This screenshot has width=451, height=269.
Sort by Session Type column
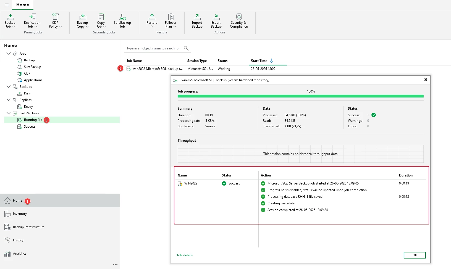(x=197, y=61)
